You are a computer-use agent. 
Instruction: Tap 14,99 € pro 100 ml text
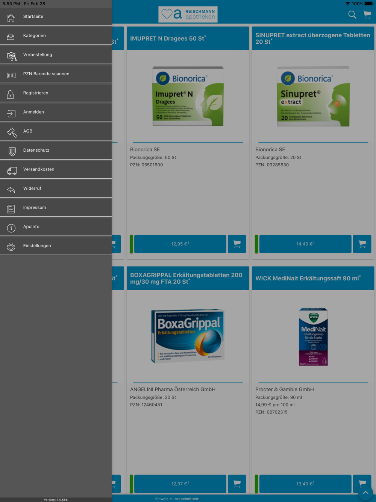(275, 405)
